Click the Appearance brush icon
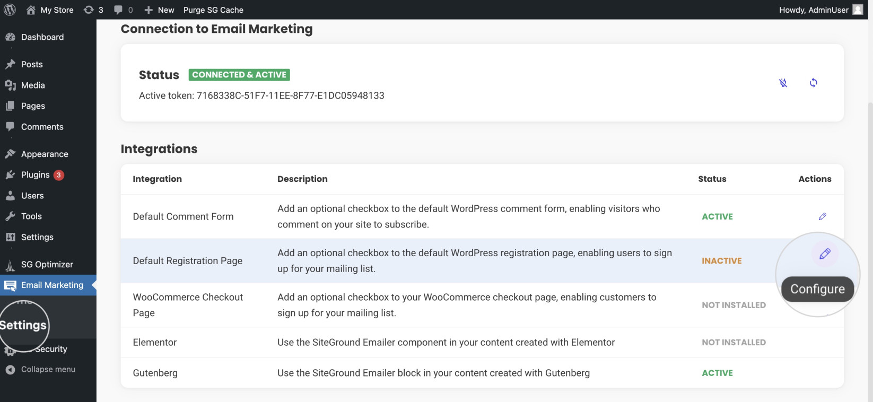Viewport: 873px width, 402px height. [x=10, y=154]
